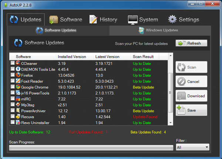
Task: Open the Settings tab
Action: point(184,20)
